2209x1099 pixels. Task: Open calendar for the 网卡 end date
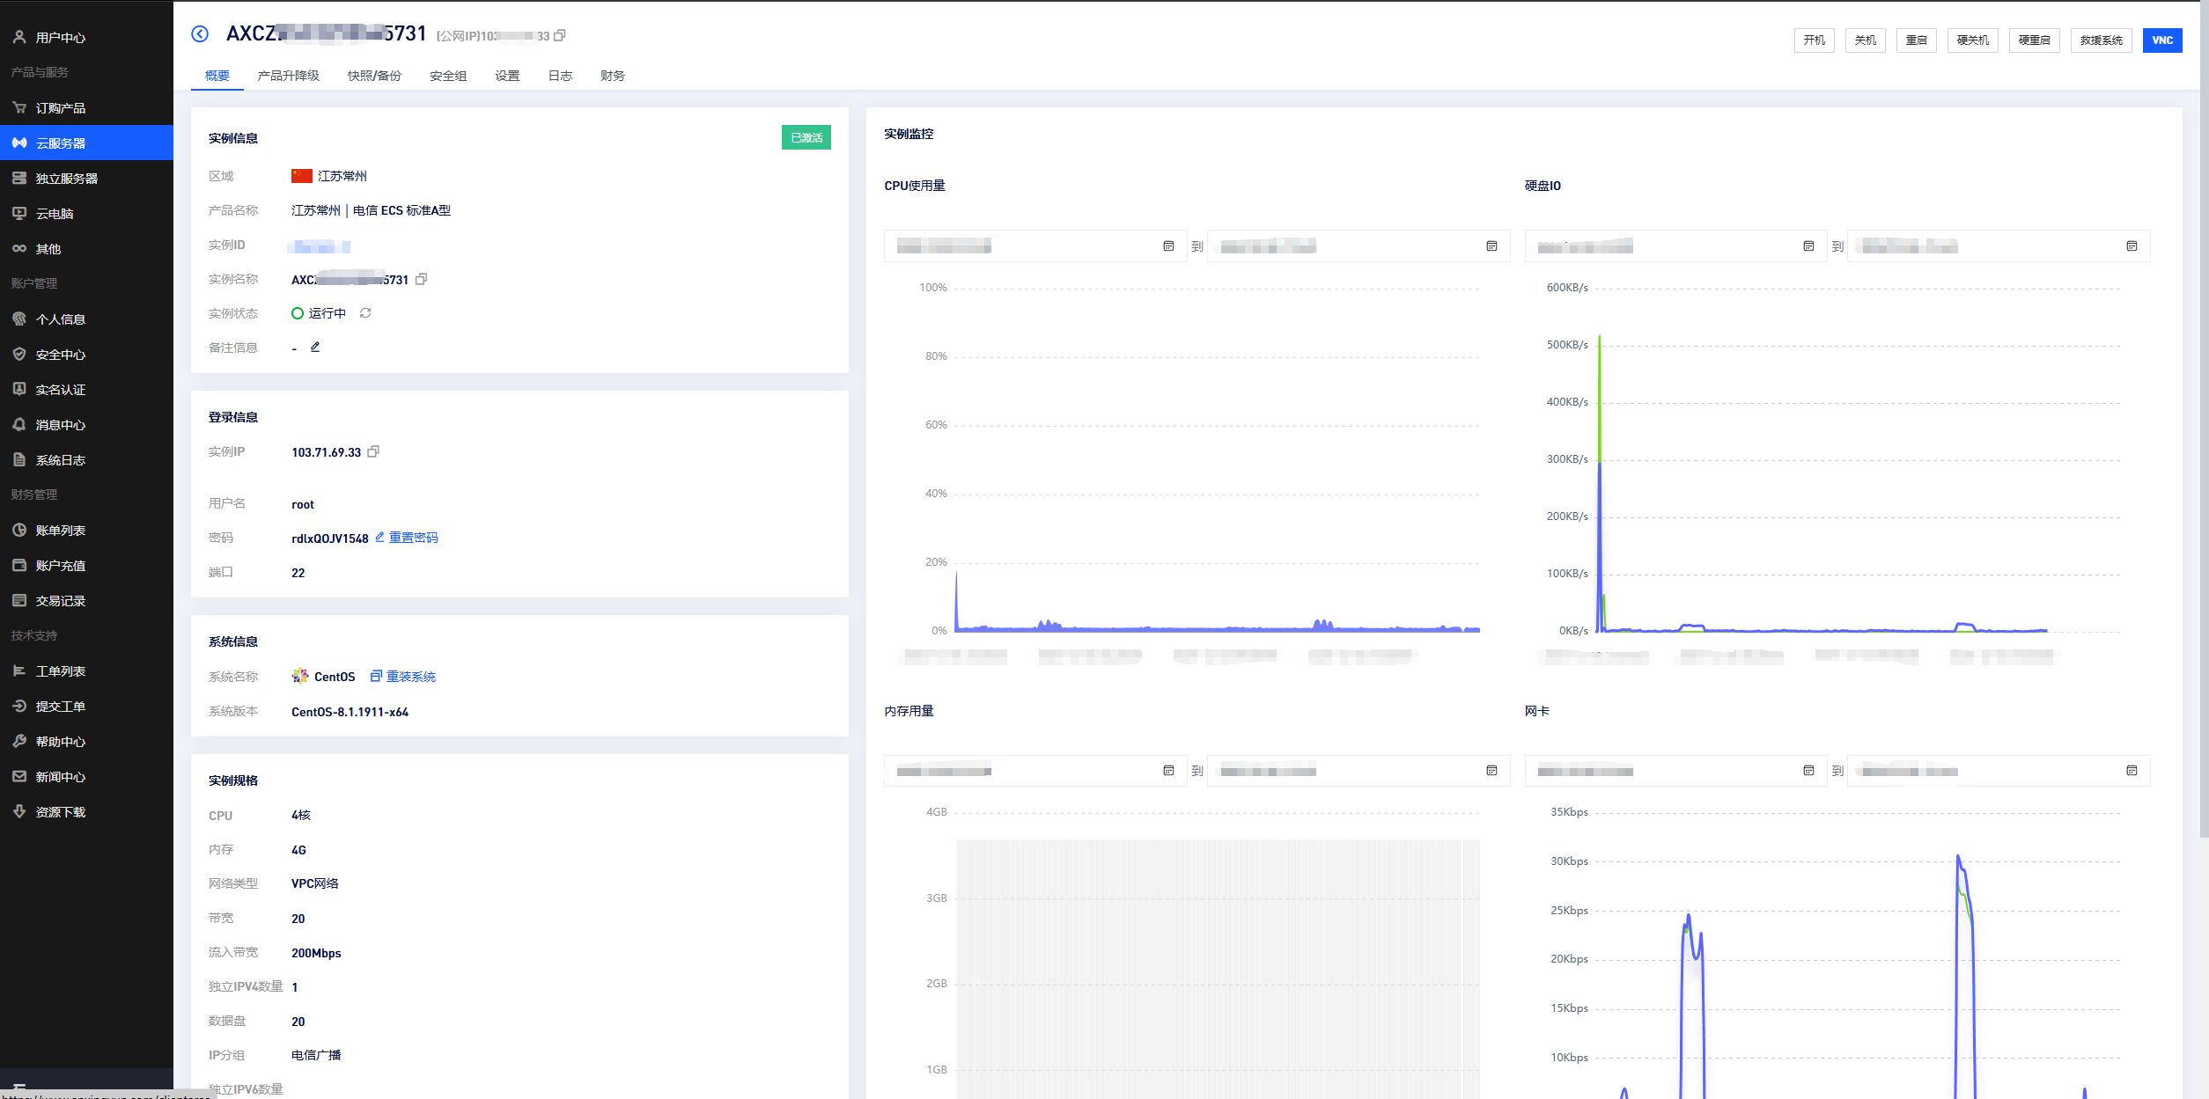(x=2132, y=771)
